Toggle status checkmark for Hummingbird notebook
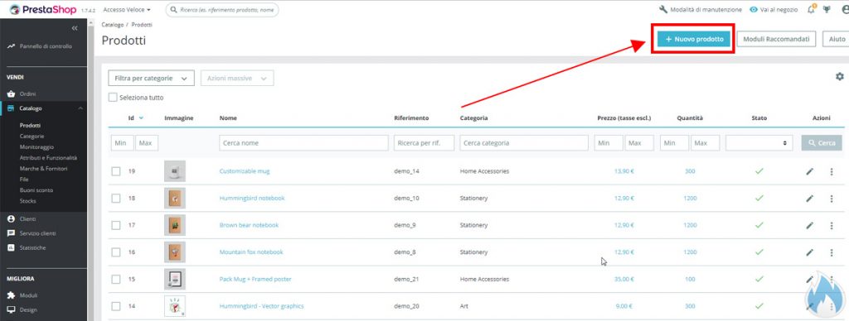This screenshot has height=321, width=849. pyautogui.click(x=759, y=198)
